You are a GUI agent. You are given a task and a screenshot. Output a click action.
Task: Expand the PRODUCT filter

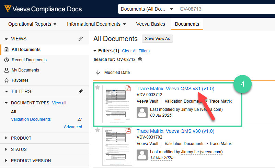click(6, 138)
